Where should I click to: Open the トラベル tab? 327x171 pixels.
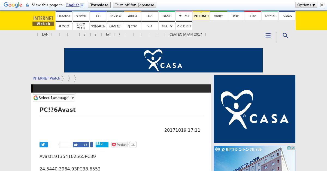coord(270,15)
